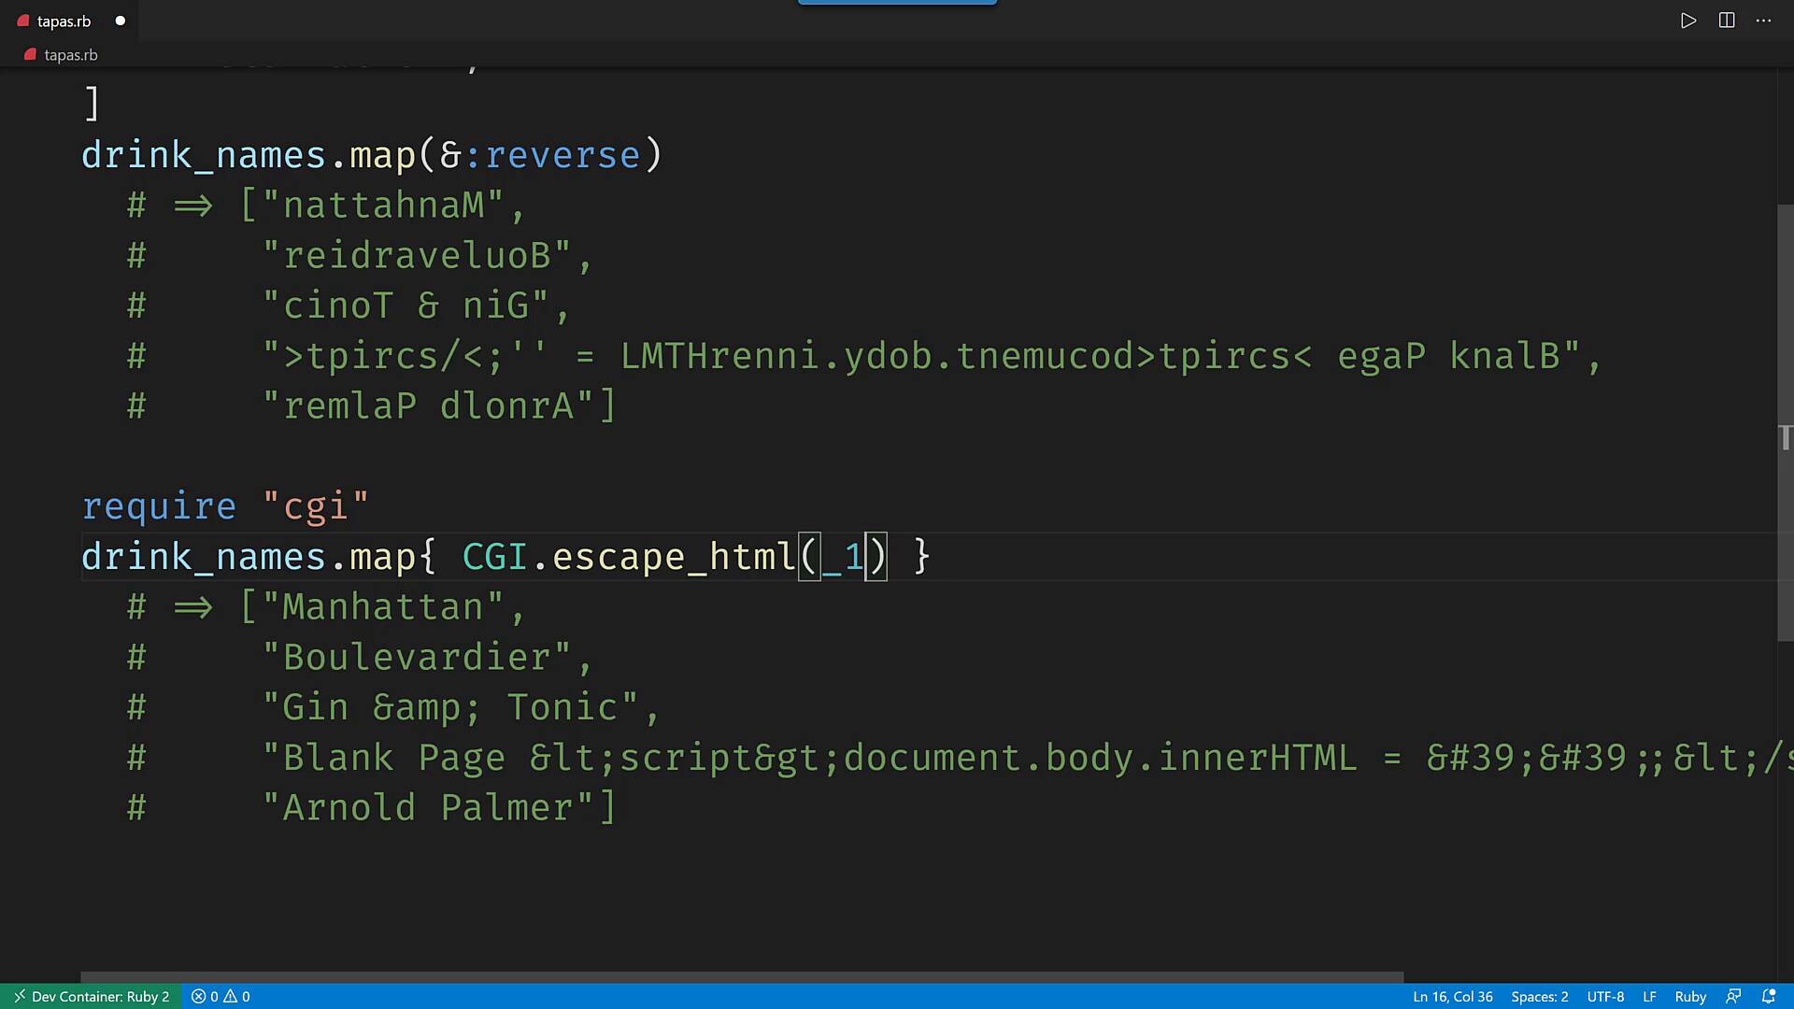1794x1009 pixels.
Task: Click the unsaved changes dot on tapas.rb tab
Action: (121, 20)
